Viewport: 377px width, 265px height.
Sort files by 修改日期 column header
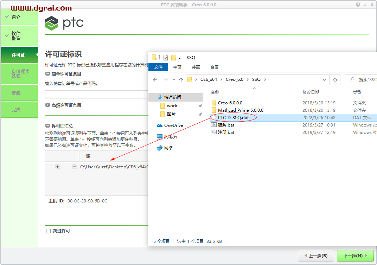(311, 92)
